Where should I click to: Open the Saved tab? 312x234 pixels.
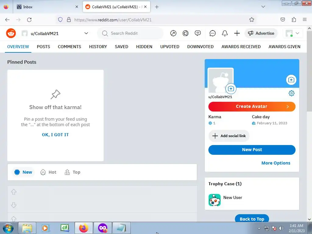coord(121,47)
